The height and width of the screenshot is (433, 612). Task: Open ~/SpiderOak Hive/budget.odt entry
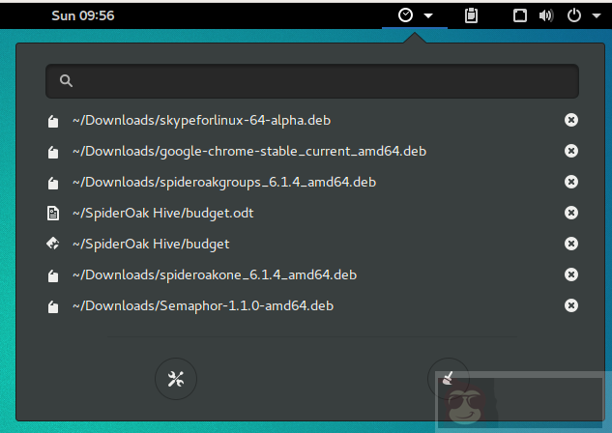163,213
